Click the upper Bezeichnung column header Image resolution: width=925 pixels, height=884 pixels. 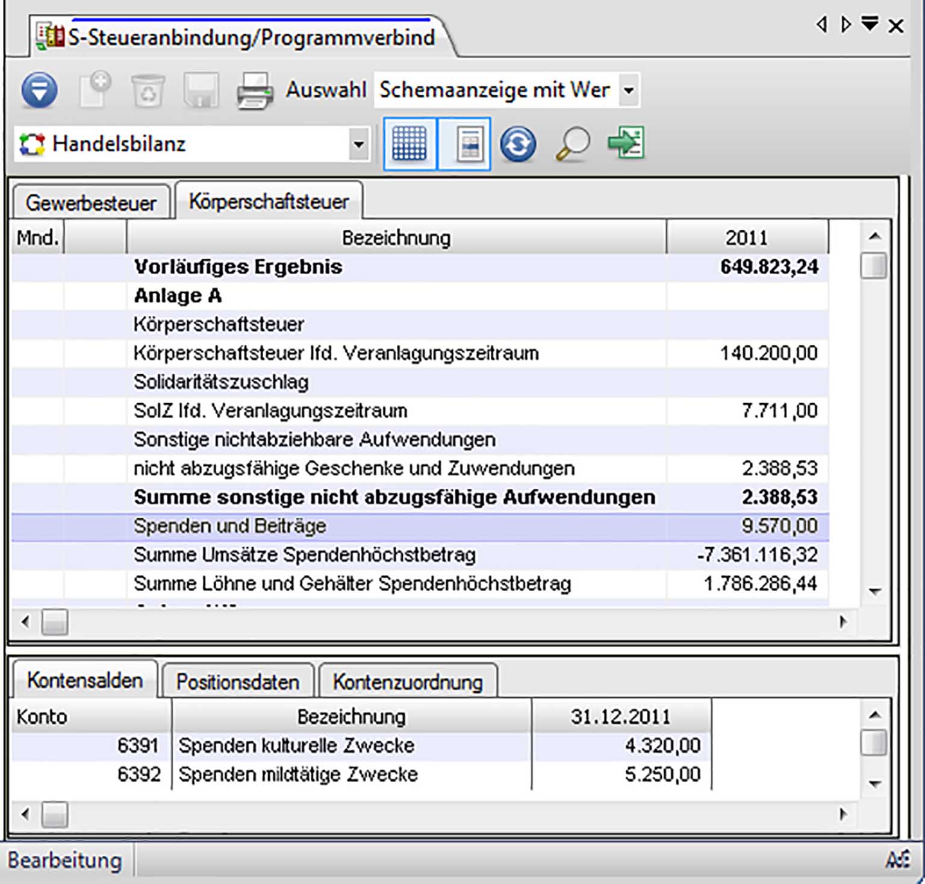[396, 237]
